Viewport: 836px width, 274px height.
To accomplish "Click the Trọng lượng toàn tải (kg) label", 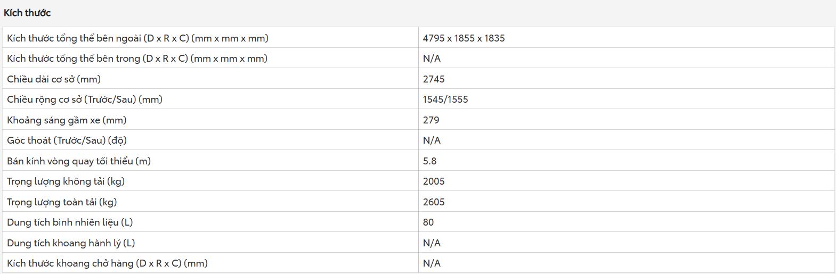I will 62,202.
